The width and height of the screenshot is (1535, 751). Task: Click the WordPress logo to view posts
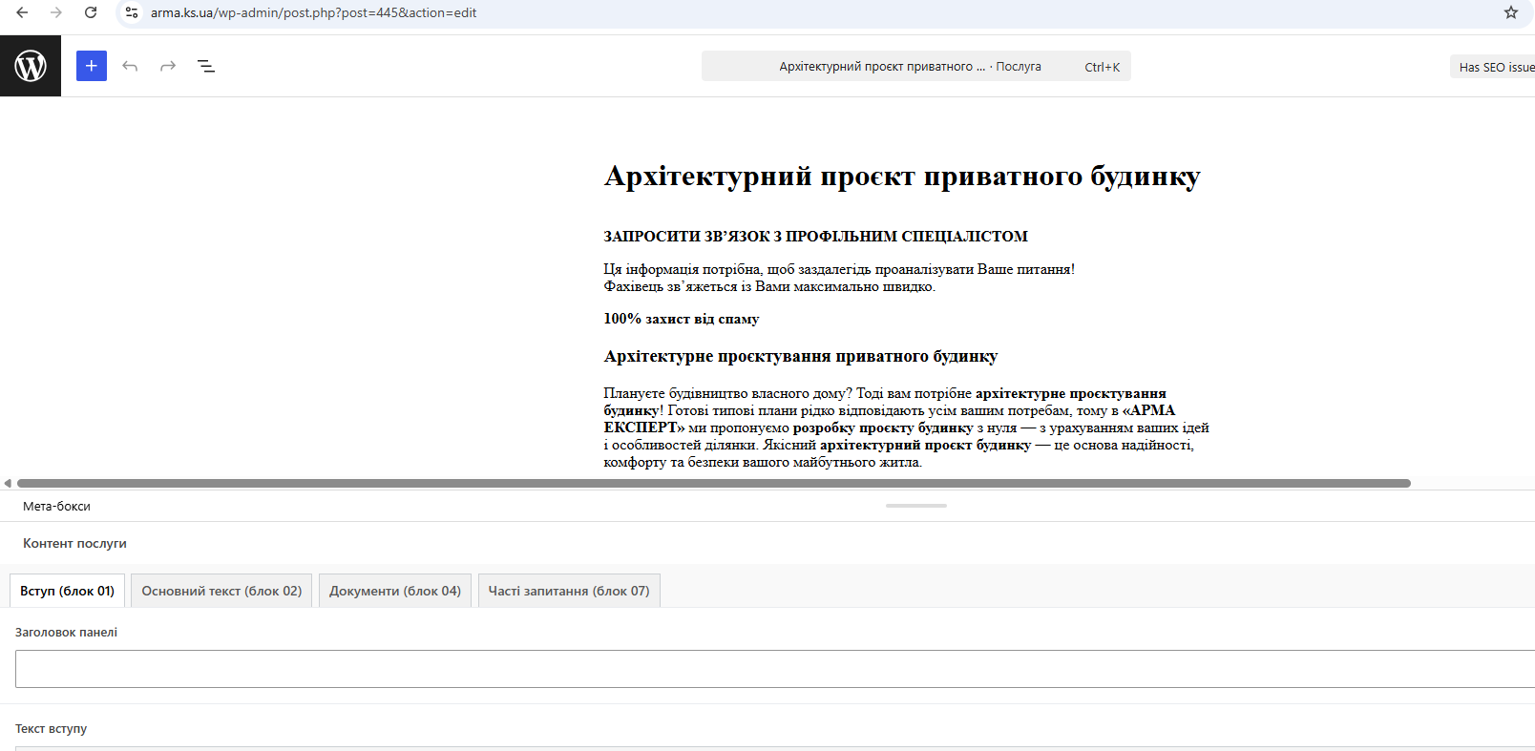click(x=31, y=66)
